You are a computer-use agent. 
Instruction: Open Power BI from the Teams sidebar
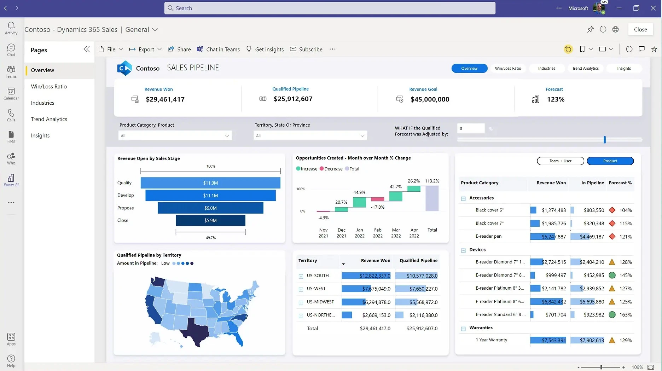coord(11,180)
